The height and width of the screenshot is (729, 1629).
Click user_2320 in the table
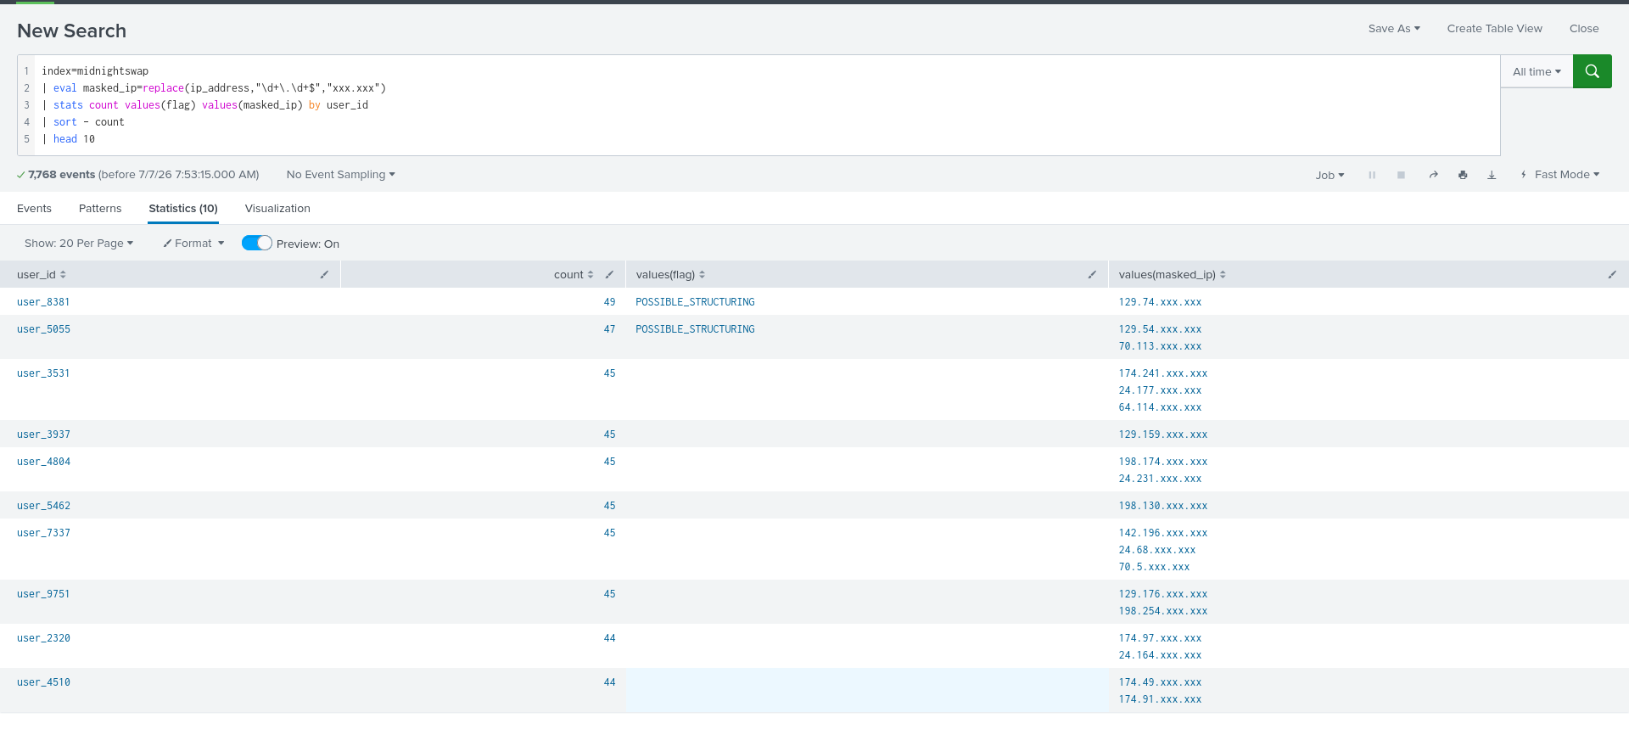pos(43,638)
